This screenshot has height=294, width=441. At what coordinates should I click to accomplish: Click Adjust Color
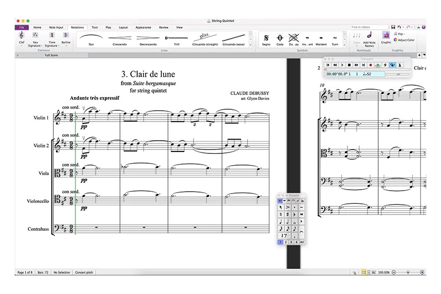[x=404, y=40]
